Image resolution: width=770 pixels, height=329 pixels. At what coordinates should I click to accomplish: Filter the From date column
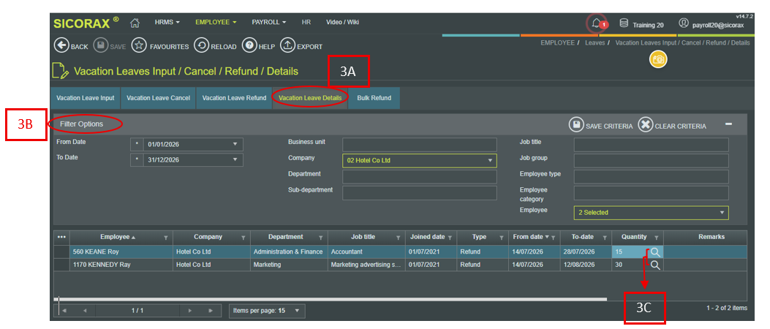[x=553, y=238]
